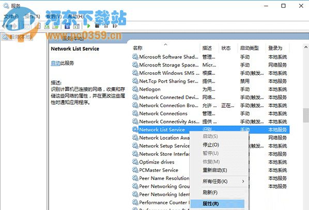Click the gear icon beside PCMaster Service
Image resolution: width=309 pixels, height=210 pixels.
[x=135, y=170]
